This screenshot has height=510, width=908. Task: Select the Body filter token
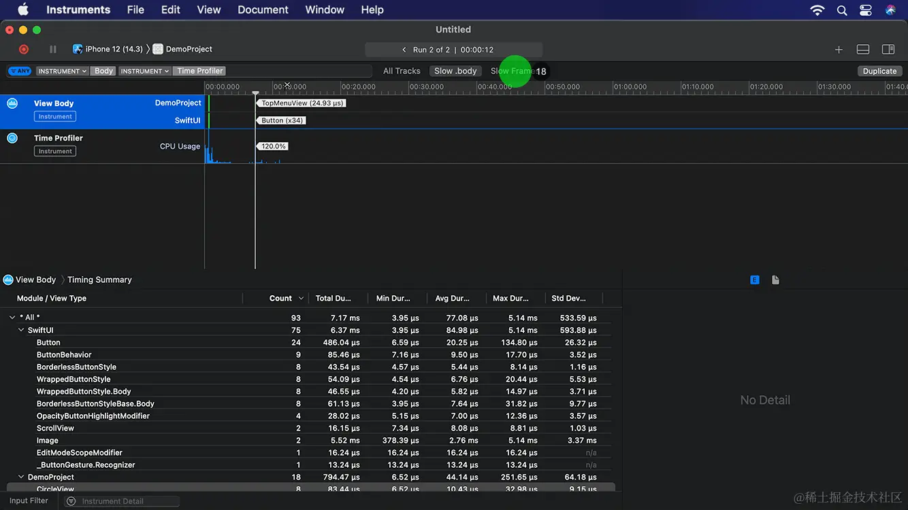coord(103,71)
